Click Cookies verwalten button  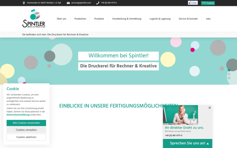(26, 130)
